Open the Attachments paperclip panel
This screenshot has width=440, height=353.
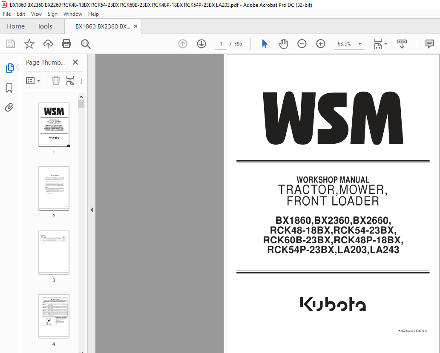point(9,107)
